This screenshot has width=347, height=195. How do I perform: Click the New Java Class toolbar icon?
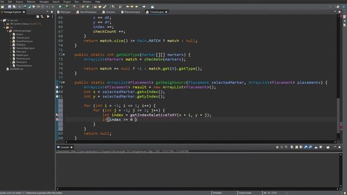[x=88, y=6]
